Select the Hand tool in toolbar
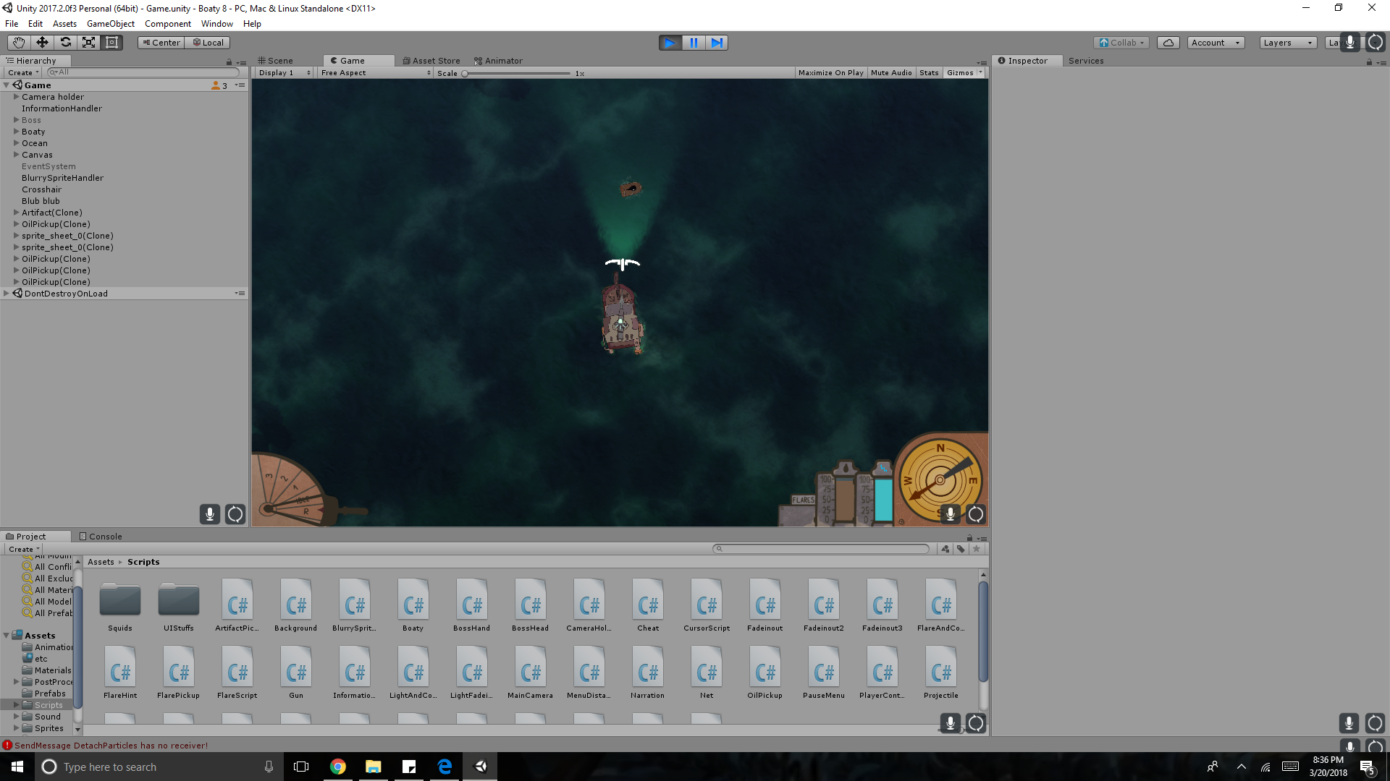Image resolution: width=1390 pixels, height=781 pixels. (19, 43)
